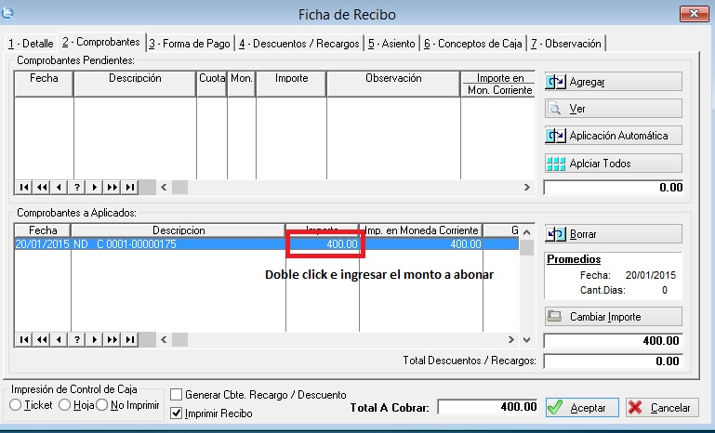
Task: Select the Ticket radio option
Action: [16, 405]
